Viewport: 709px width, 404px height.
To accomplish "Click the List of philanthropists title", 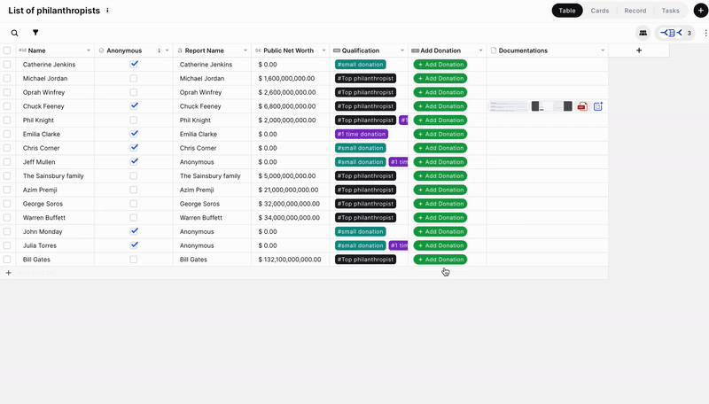I will (54, 11).
